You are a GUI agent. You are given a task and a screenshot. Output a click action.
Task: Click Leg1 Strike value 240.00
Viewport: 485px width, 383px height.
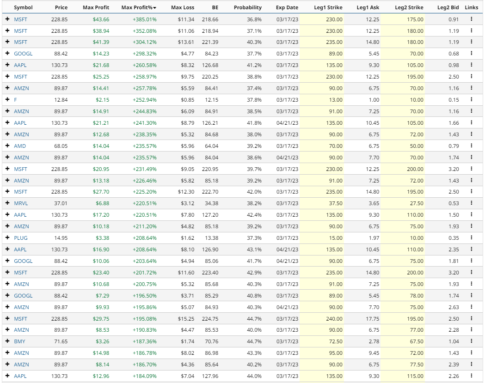pos(334,318)
